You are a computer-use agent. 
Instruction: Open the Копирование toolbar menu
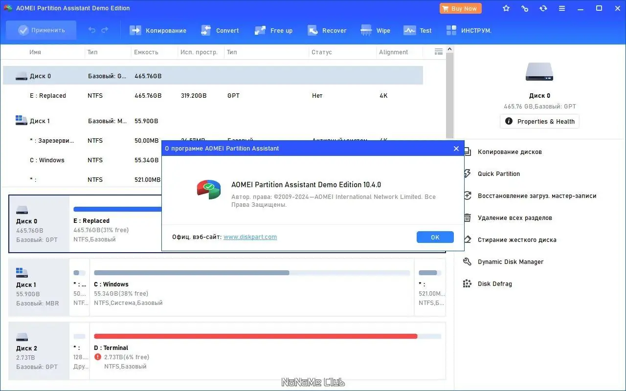[158, 30]
